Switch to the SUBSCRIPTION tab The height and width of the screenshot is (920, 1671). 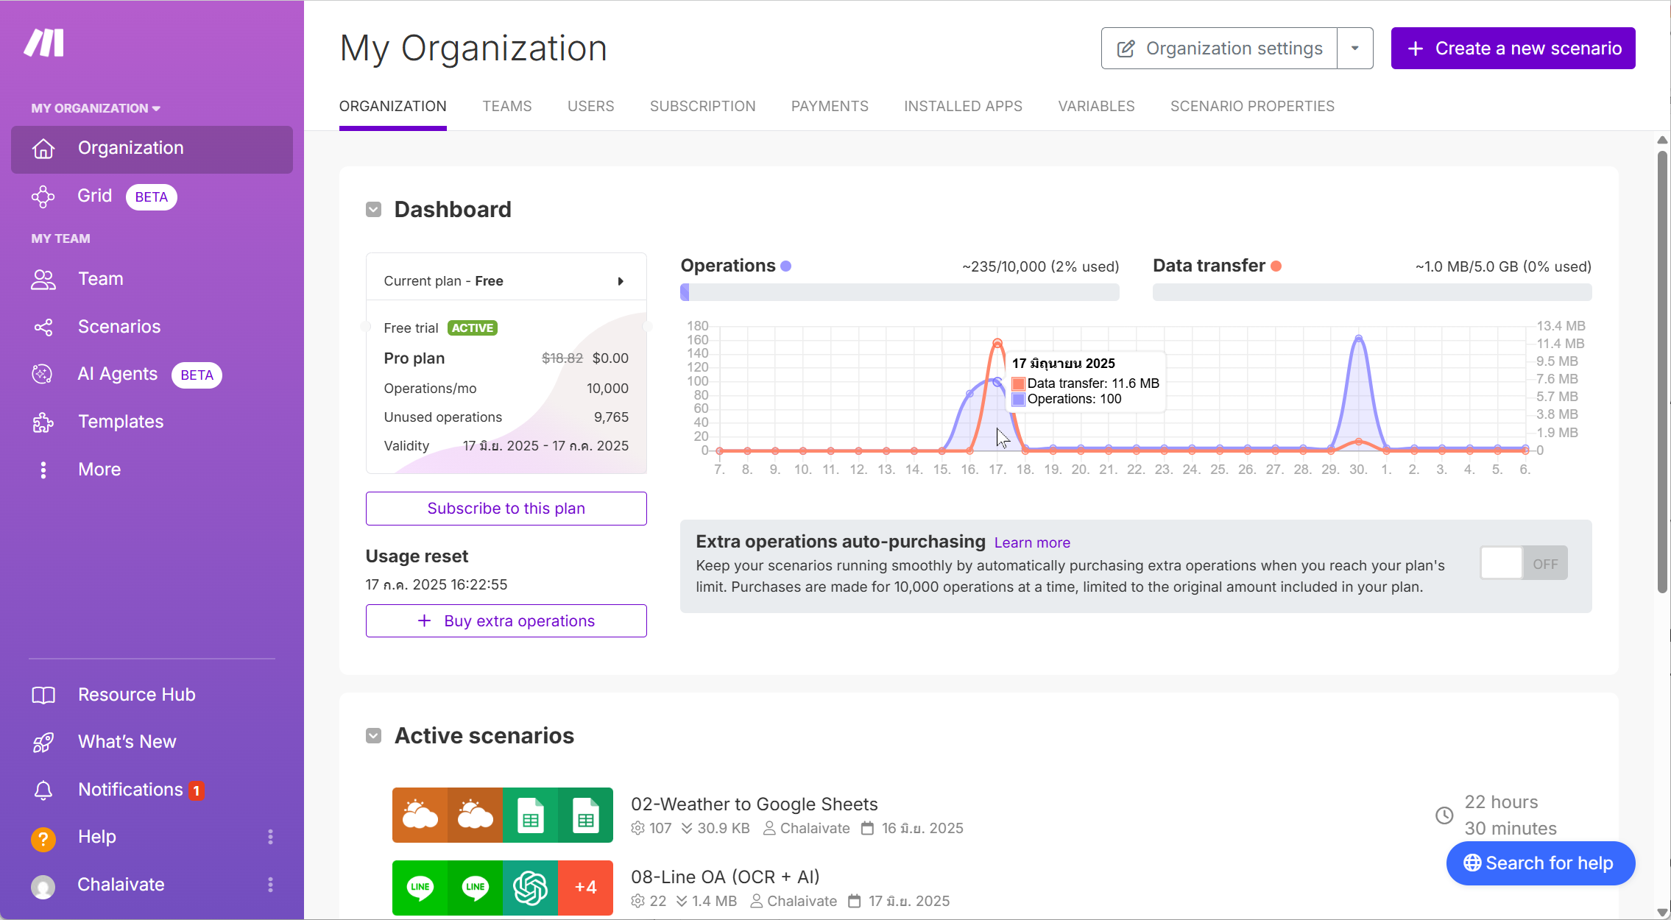tap(702, 106)
